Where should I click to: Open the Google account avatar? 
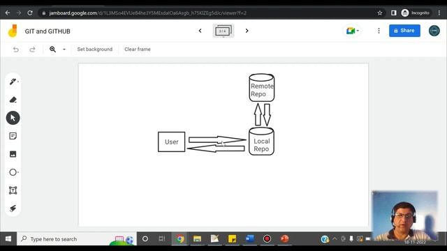coord(434,31)
